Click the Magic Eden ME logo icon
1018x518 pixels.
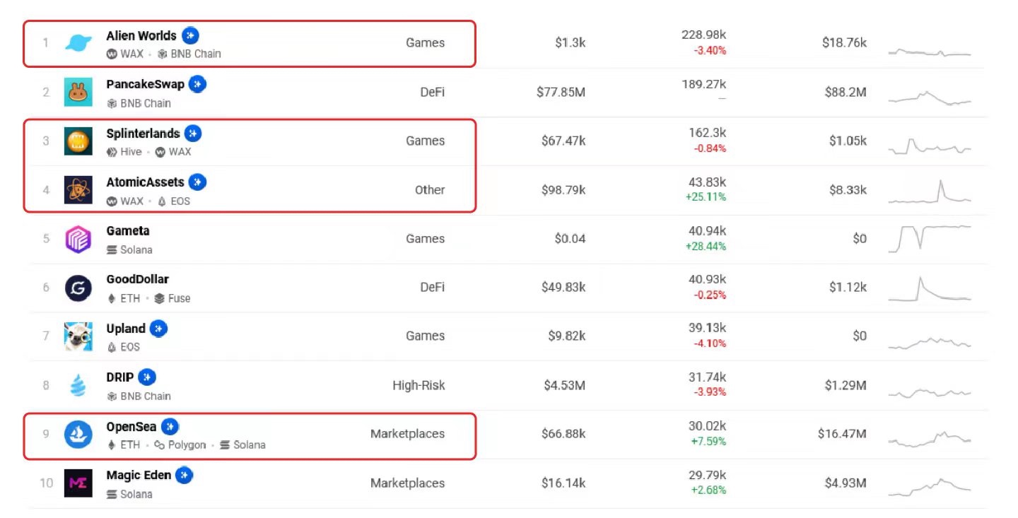click(78, 483)
